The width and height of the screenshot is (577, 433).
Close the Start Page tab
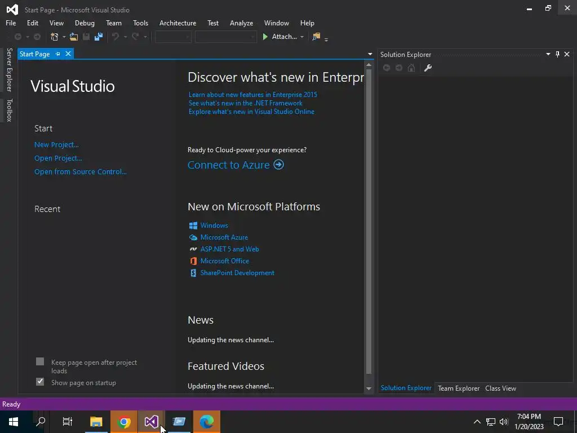[x=68, y=54]
